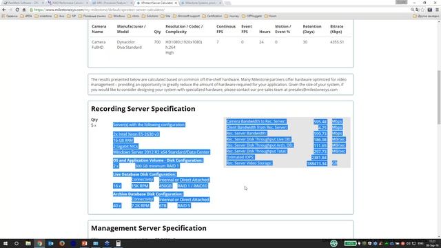Switch to the RAID Performance Calculator tab

coord(68,3)
